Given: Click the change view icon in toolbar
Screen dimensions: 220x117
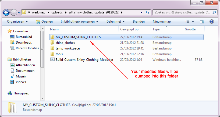Looking at the screenshot, I should [187, 22].
